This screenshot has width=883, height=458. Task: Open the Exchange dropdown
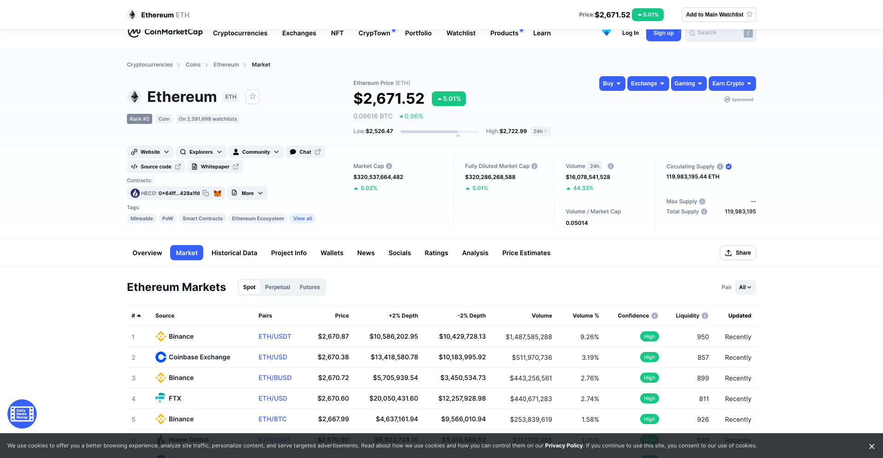click(648, 84)
